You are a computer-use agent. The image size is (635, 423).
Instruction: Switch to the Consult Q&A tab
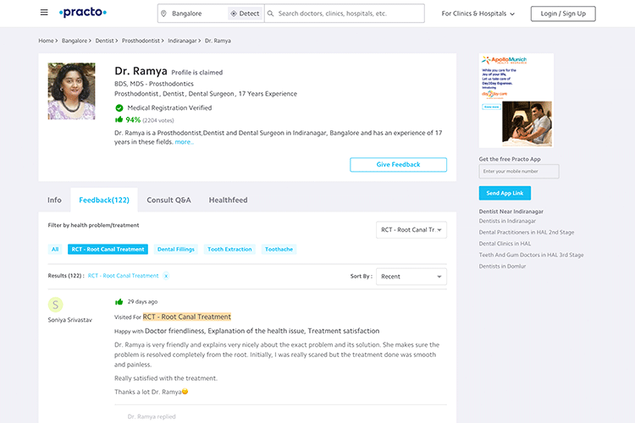click(x=168, y=200)
